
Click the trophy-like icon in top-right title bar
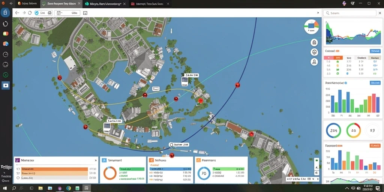[x=352, y=3]
